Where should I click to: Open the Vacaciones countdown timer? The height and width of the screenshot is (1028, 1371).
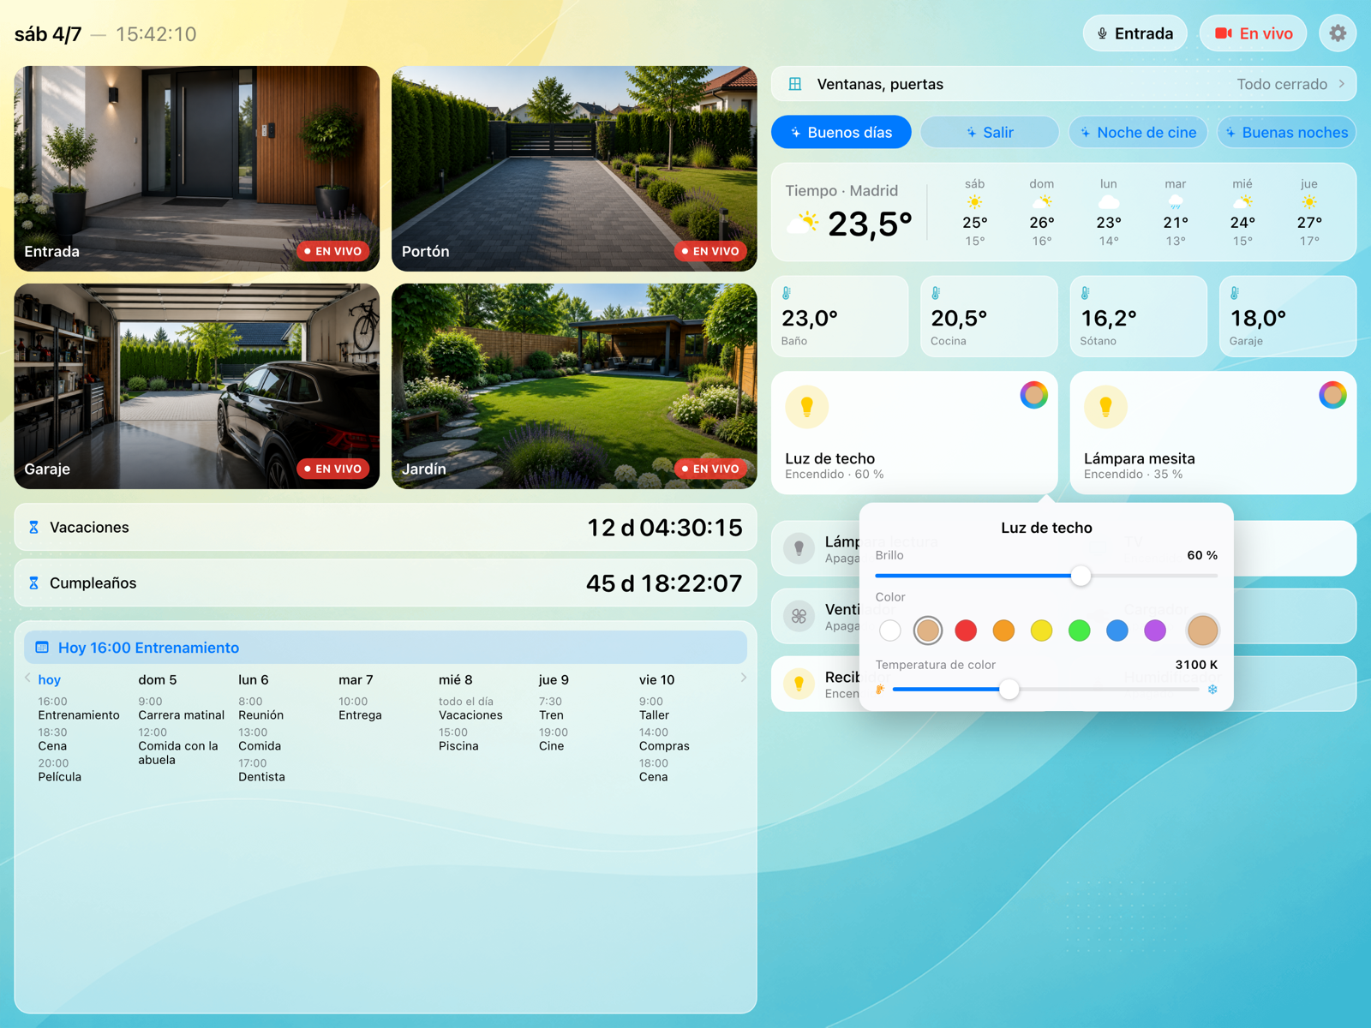[386, 528]
